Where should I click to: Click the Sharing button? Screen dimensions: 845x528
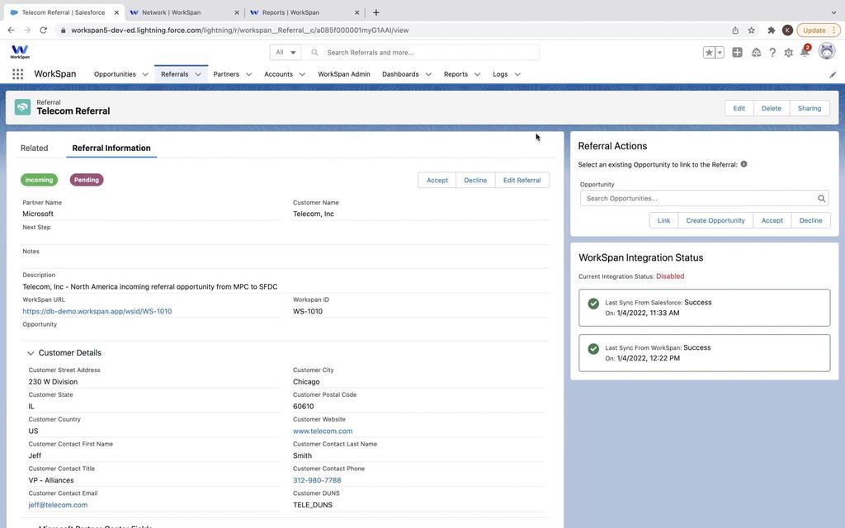click(810, 108)
